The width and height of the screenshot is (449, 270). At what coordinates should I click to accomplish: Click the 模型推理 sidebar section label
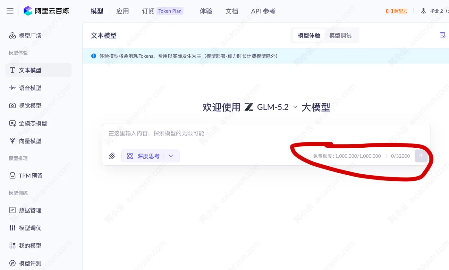pos(18,158)
